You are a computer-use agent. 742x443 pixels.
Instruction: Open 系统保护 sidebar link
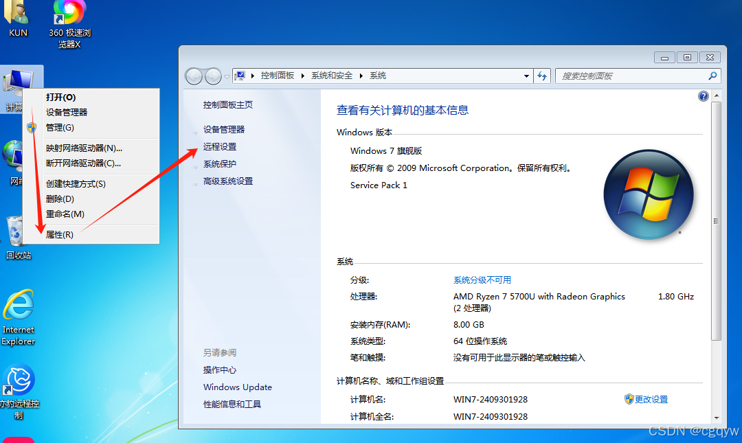pos(220,163)
